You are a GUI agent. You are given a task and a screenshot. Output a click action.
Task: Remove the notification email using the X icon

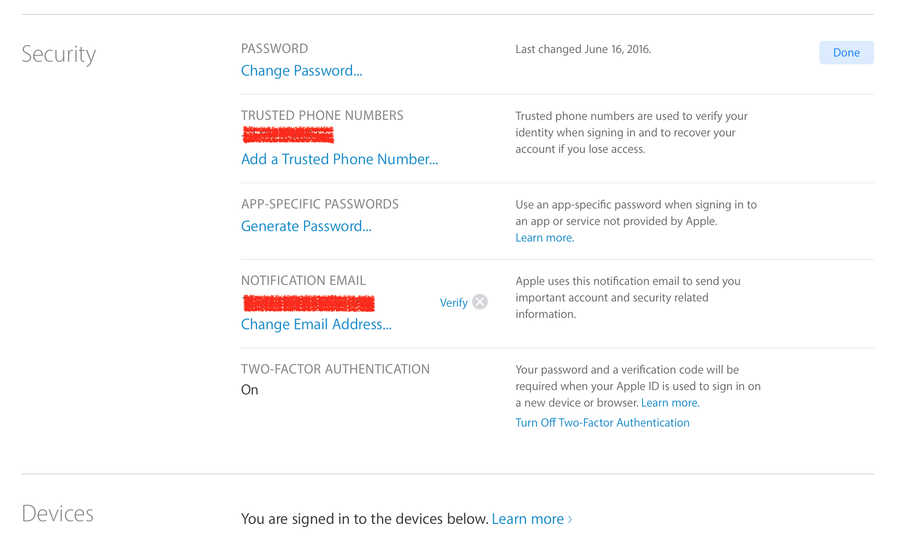click(x=479, y=302)
